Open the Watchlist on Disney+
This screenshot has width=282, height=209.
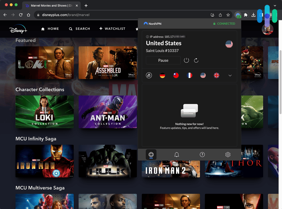click(112, 29)
